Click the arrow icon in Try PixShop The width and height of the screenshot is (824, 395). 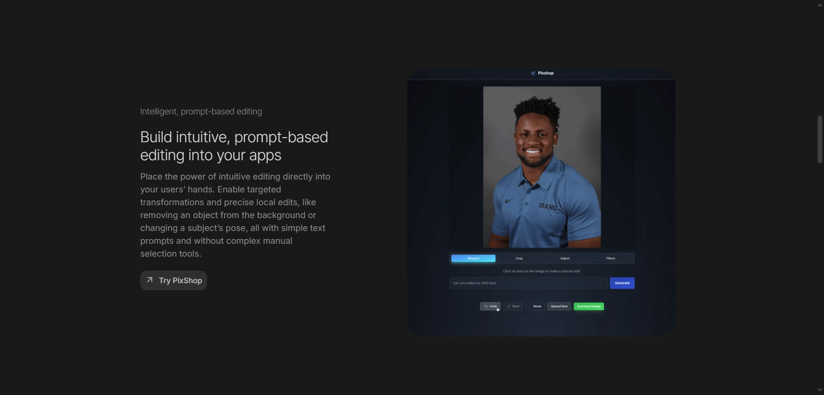click(x=150, y=280)
